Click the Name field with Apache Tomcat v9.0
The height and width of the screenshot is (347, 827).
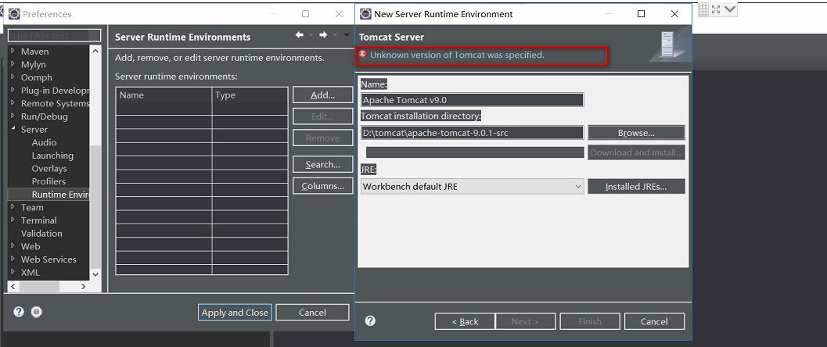[472, 99]
